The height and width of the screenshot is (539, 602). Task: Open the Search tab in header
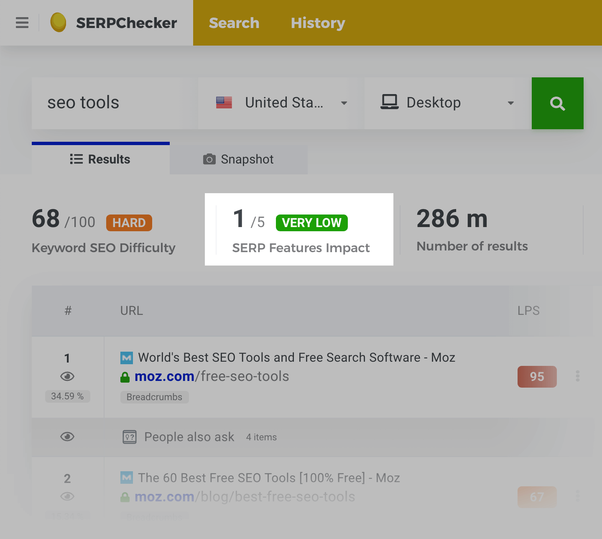(234, 23)
